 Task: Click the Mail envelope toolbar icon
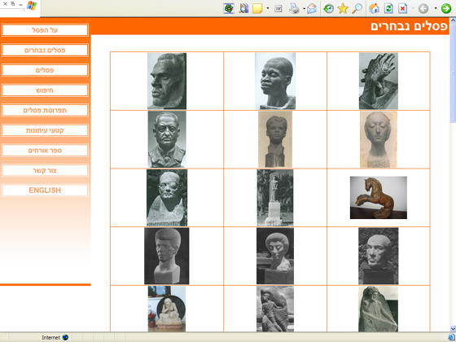tap(311, 8)
